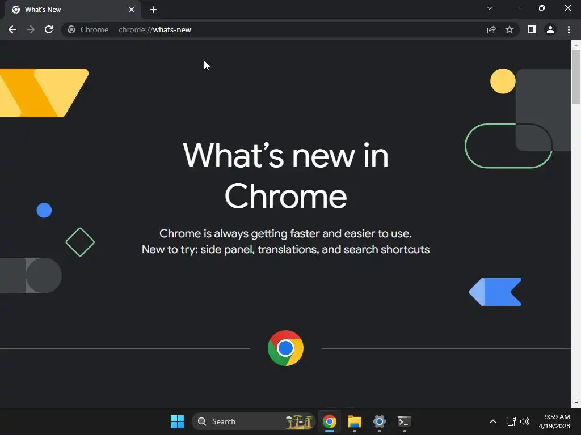Go back using the back arrow

click(12, 29)
